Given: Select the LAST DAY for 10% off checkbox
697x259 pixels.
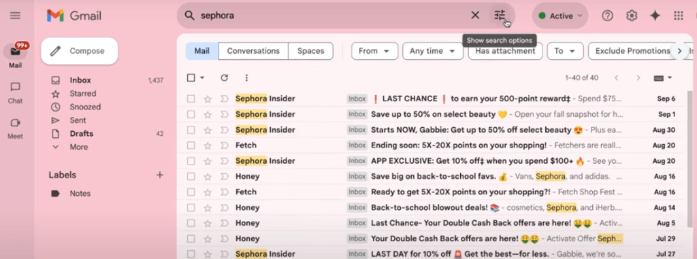Looking at the screenshot, I should click(x=191, y=254).
